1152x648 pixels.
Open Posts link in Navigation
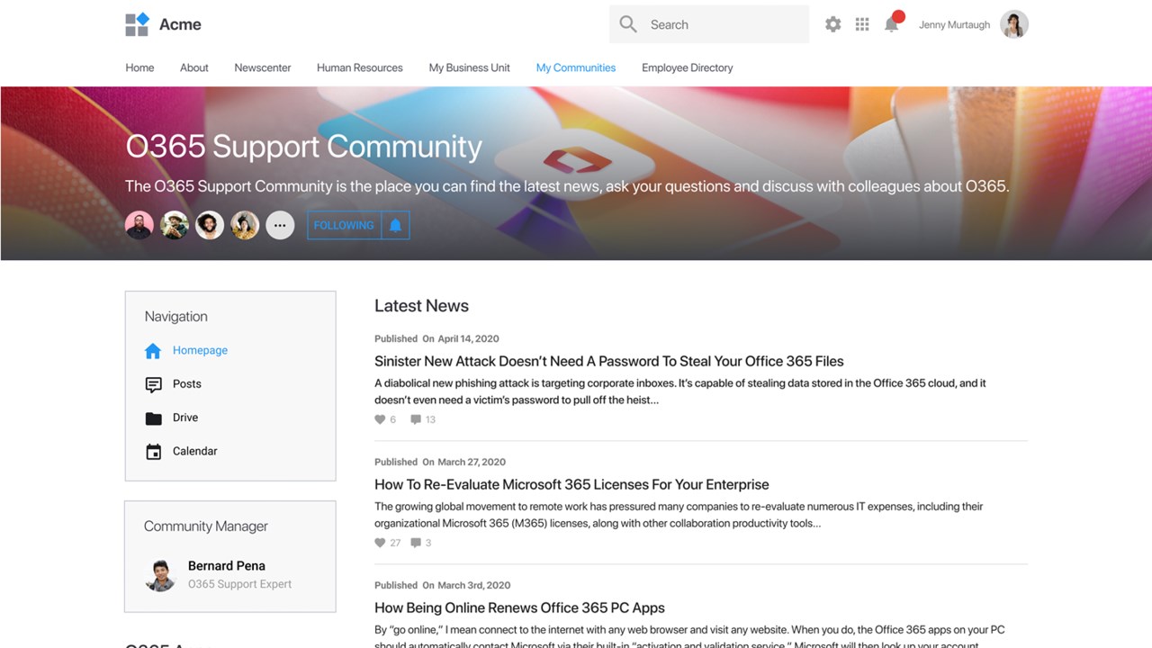[187, 383]
